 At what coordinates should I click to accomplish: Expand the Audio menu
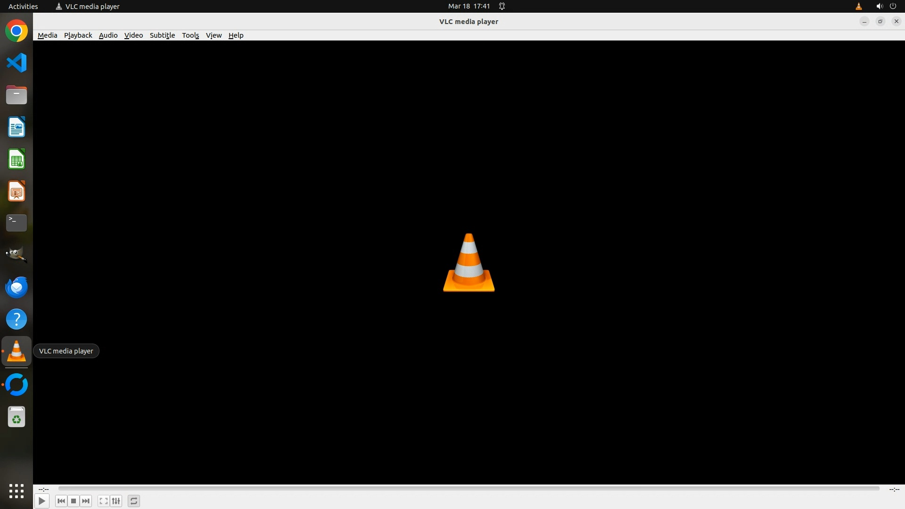(108, 35)
